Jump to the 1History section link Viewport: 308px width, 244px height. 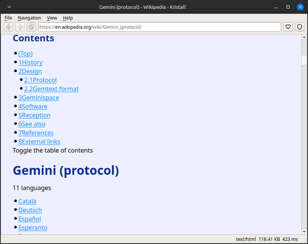30,62
